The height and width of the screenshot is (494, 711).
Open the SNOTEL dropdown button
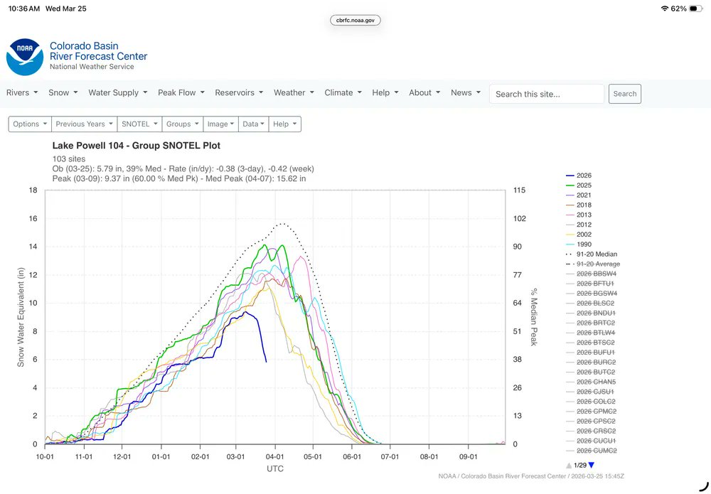pyautogui.click(x=139, y=124)
